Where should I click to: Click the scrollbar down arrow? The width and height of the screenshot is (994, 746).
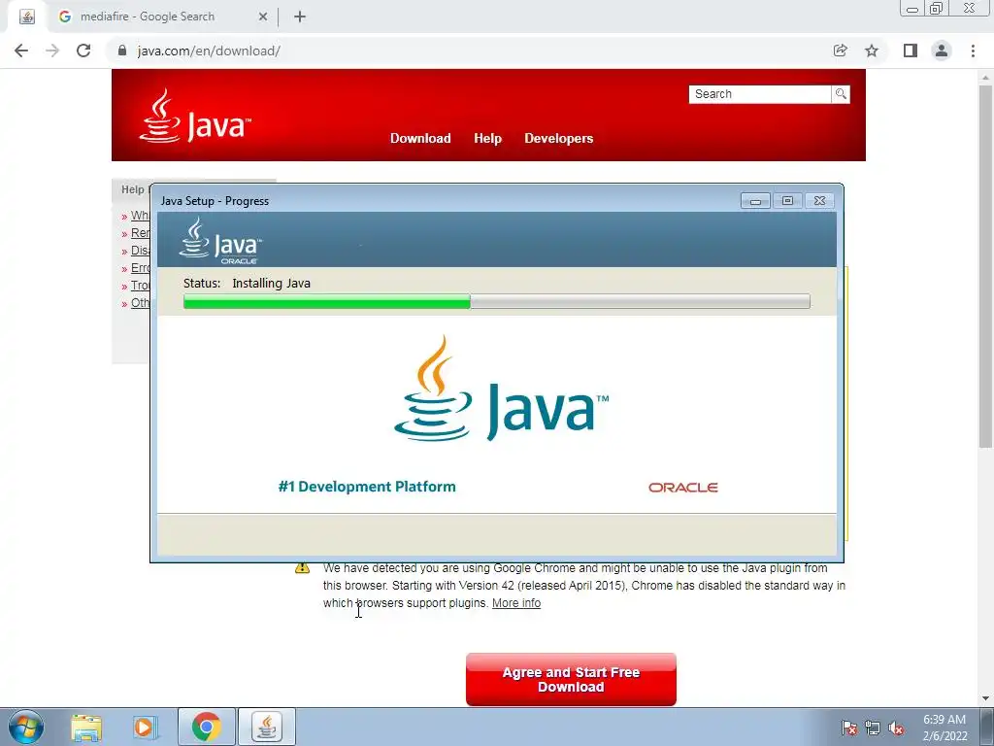[985, 698]
